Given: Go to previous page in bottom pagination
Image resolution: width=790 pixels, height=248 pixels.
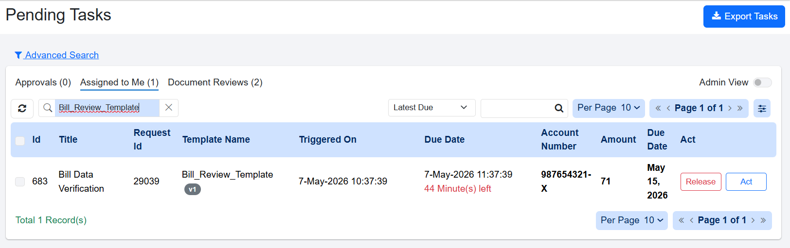Looking at the screenshot, I should coord(691,220).
